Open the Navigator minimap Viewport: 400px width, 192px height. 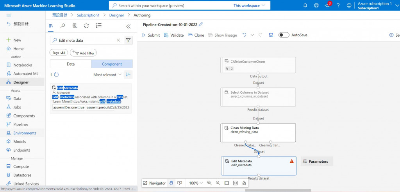[155, 183]
